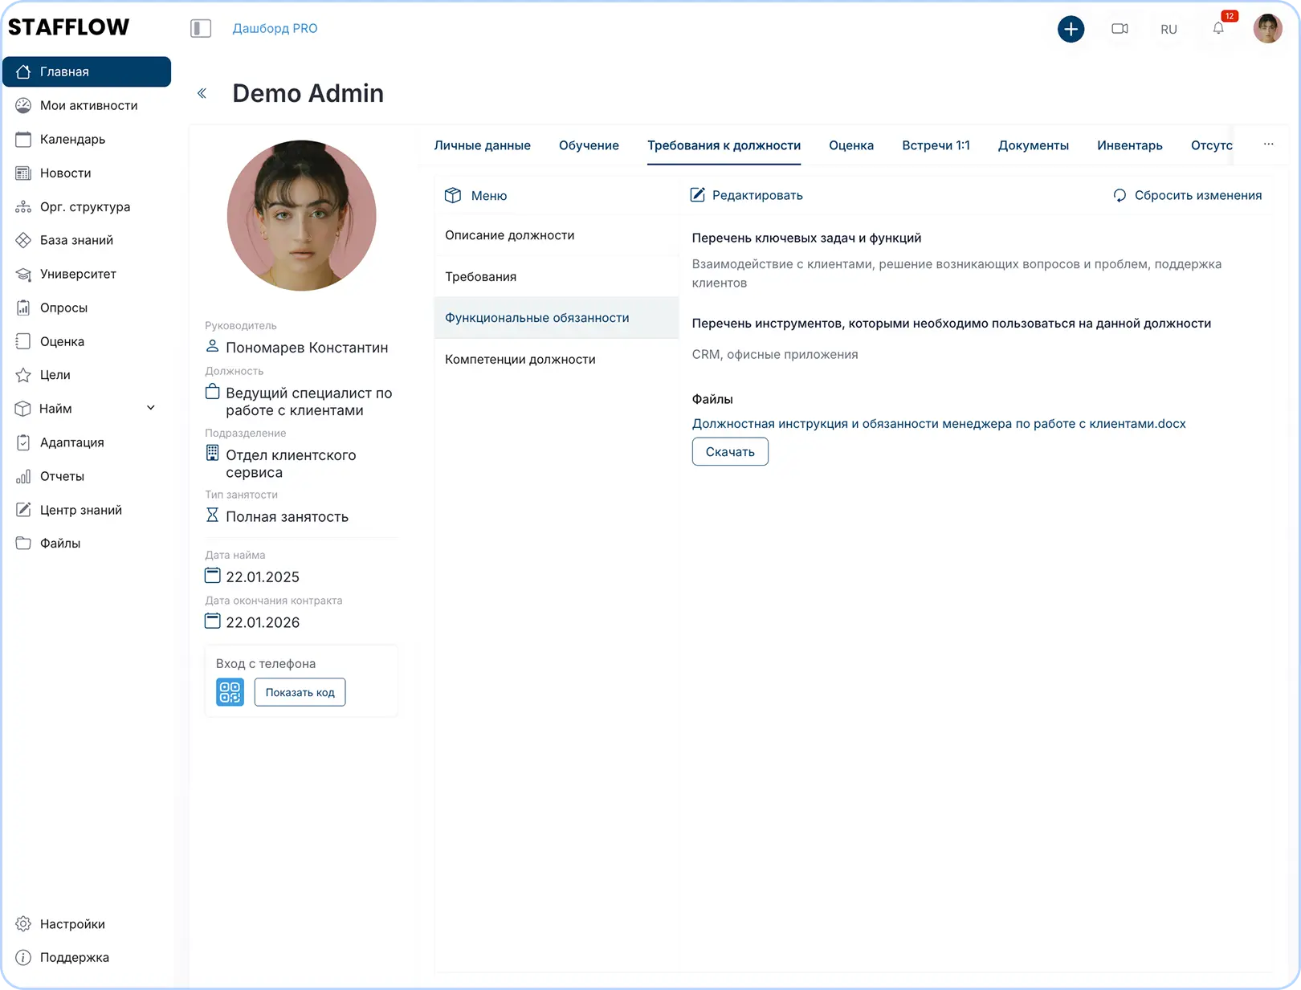Open the three-dots more tabs menu
Screen dimensions: 1301x990
click(1268, 145)
